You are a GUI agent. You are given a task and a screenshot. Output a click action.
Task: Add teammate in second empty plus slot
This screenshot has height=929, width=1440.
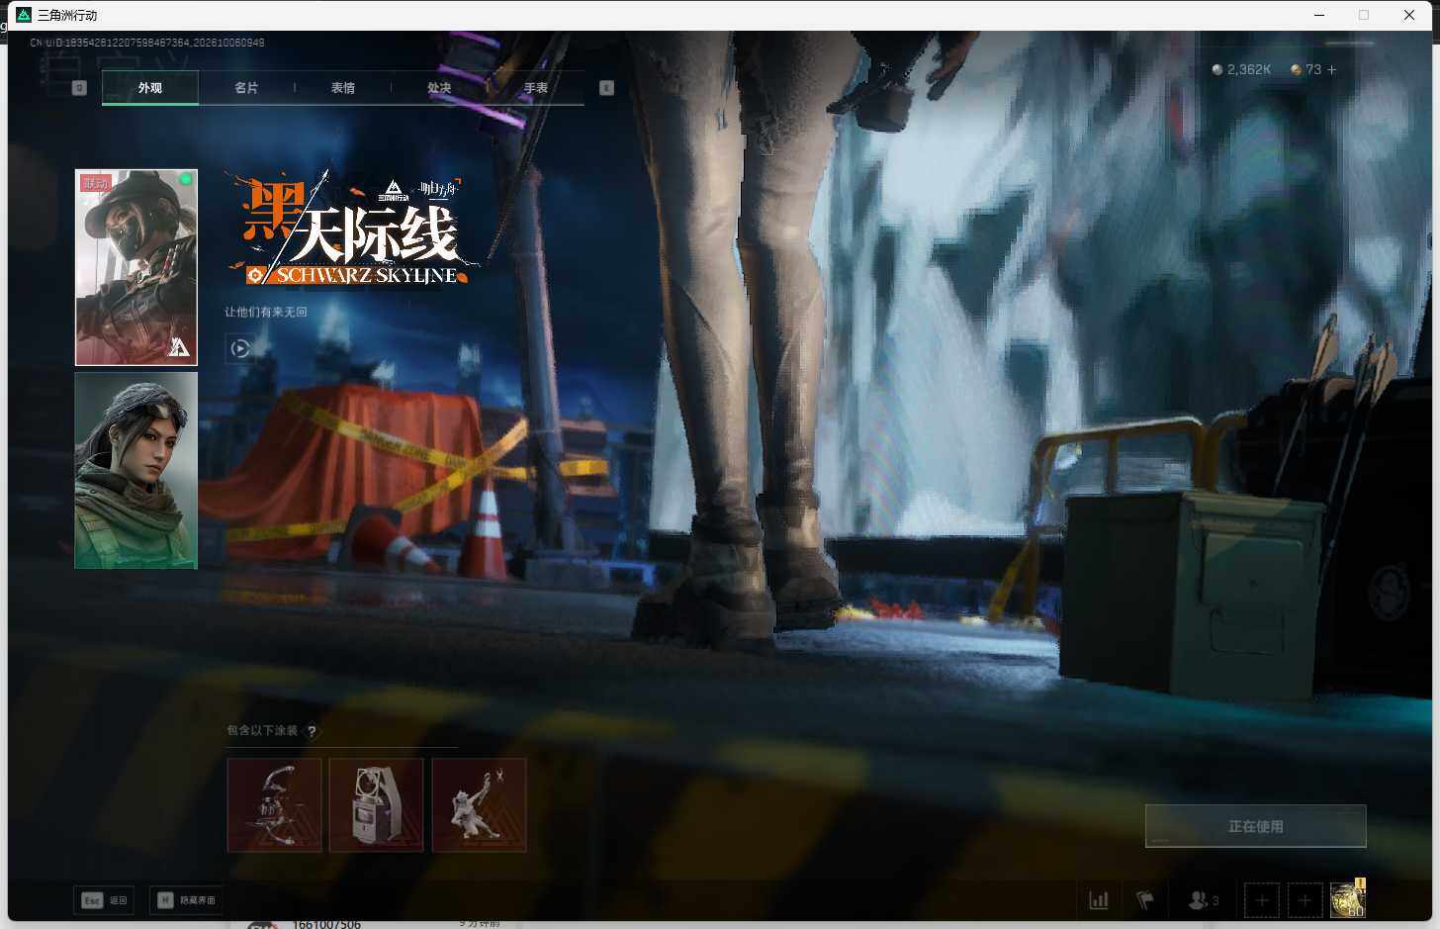point(1305,900)
